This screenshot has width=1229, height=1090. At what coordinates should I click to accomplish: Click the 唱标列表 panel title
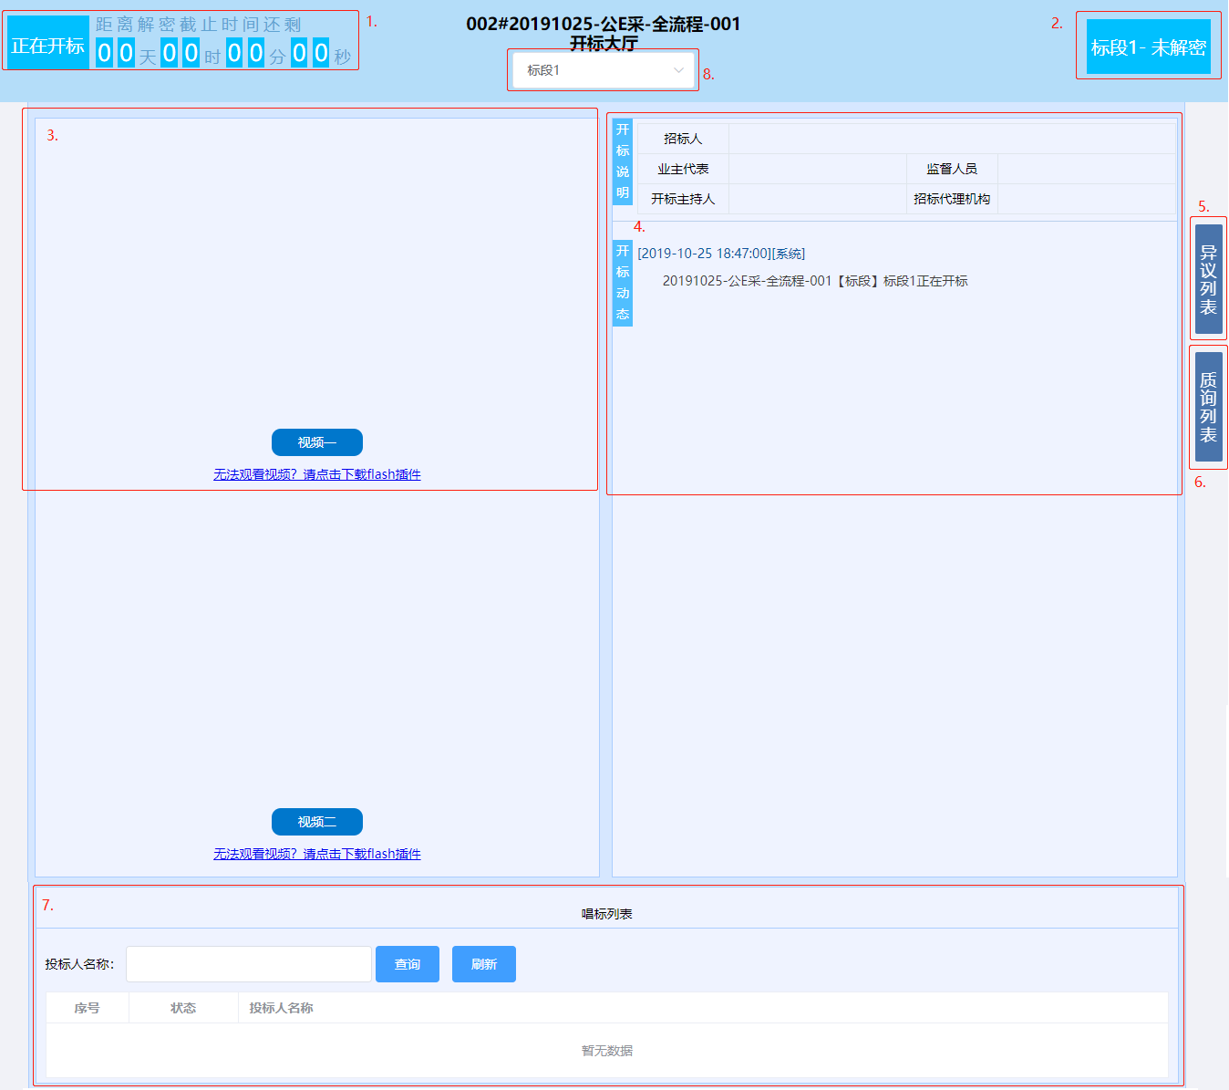pos(606,914)
